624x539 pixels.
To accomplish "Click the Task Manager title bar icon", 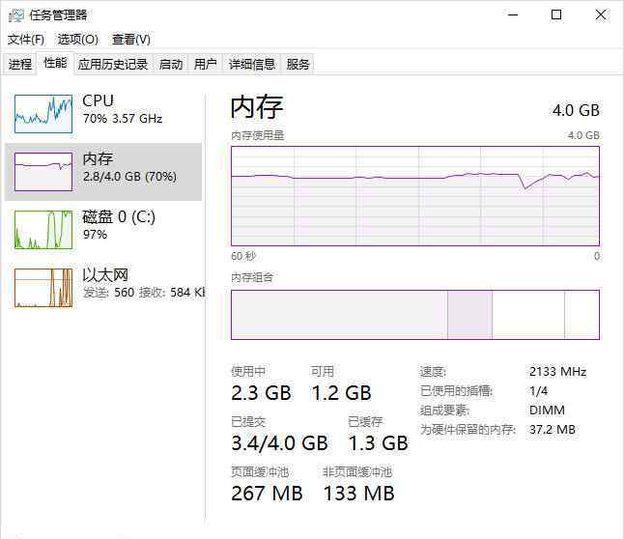I will pyautogui.click(x=16, y=15).
